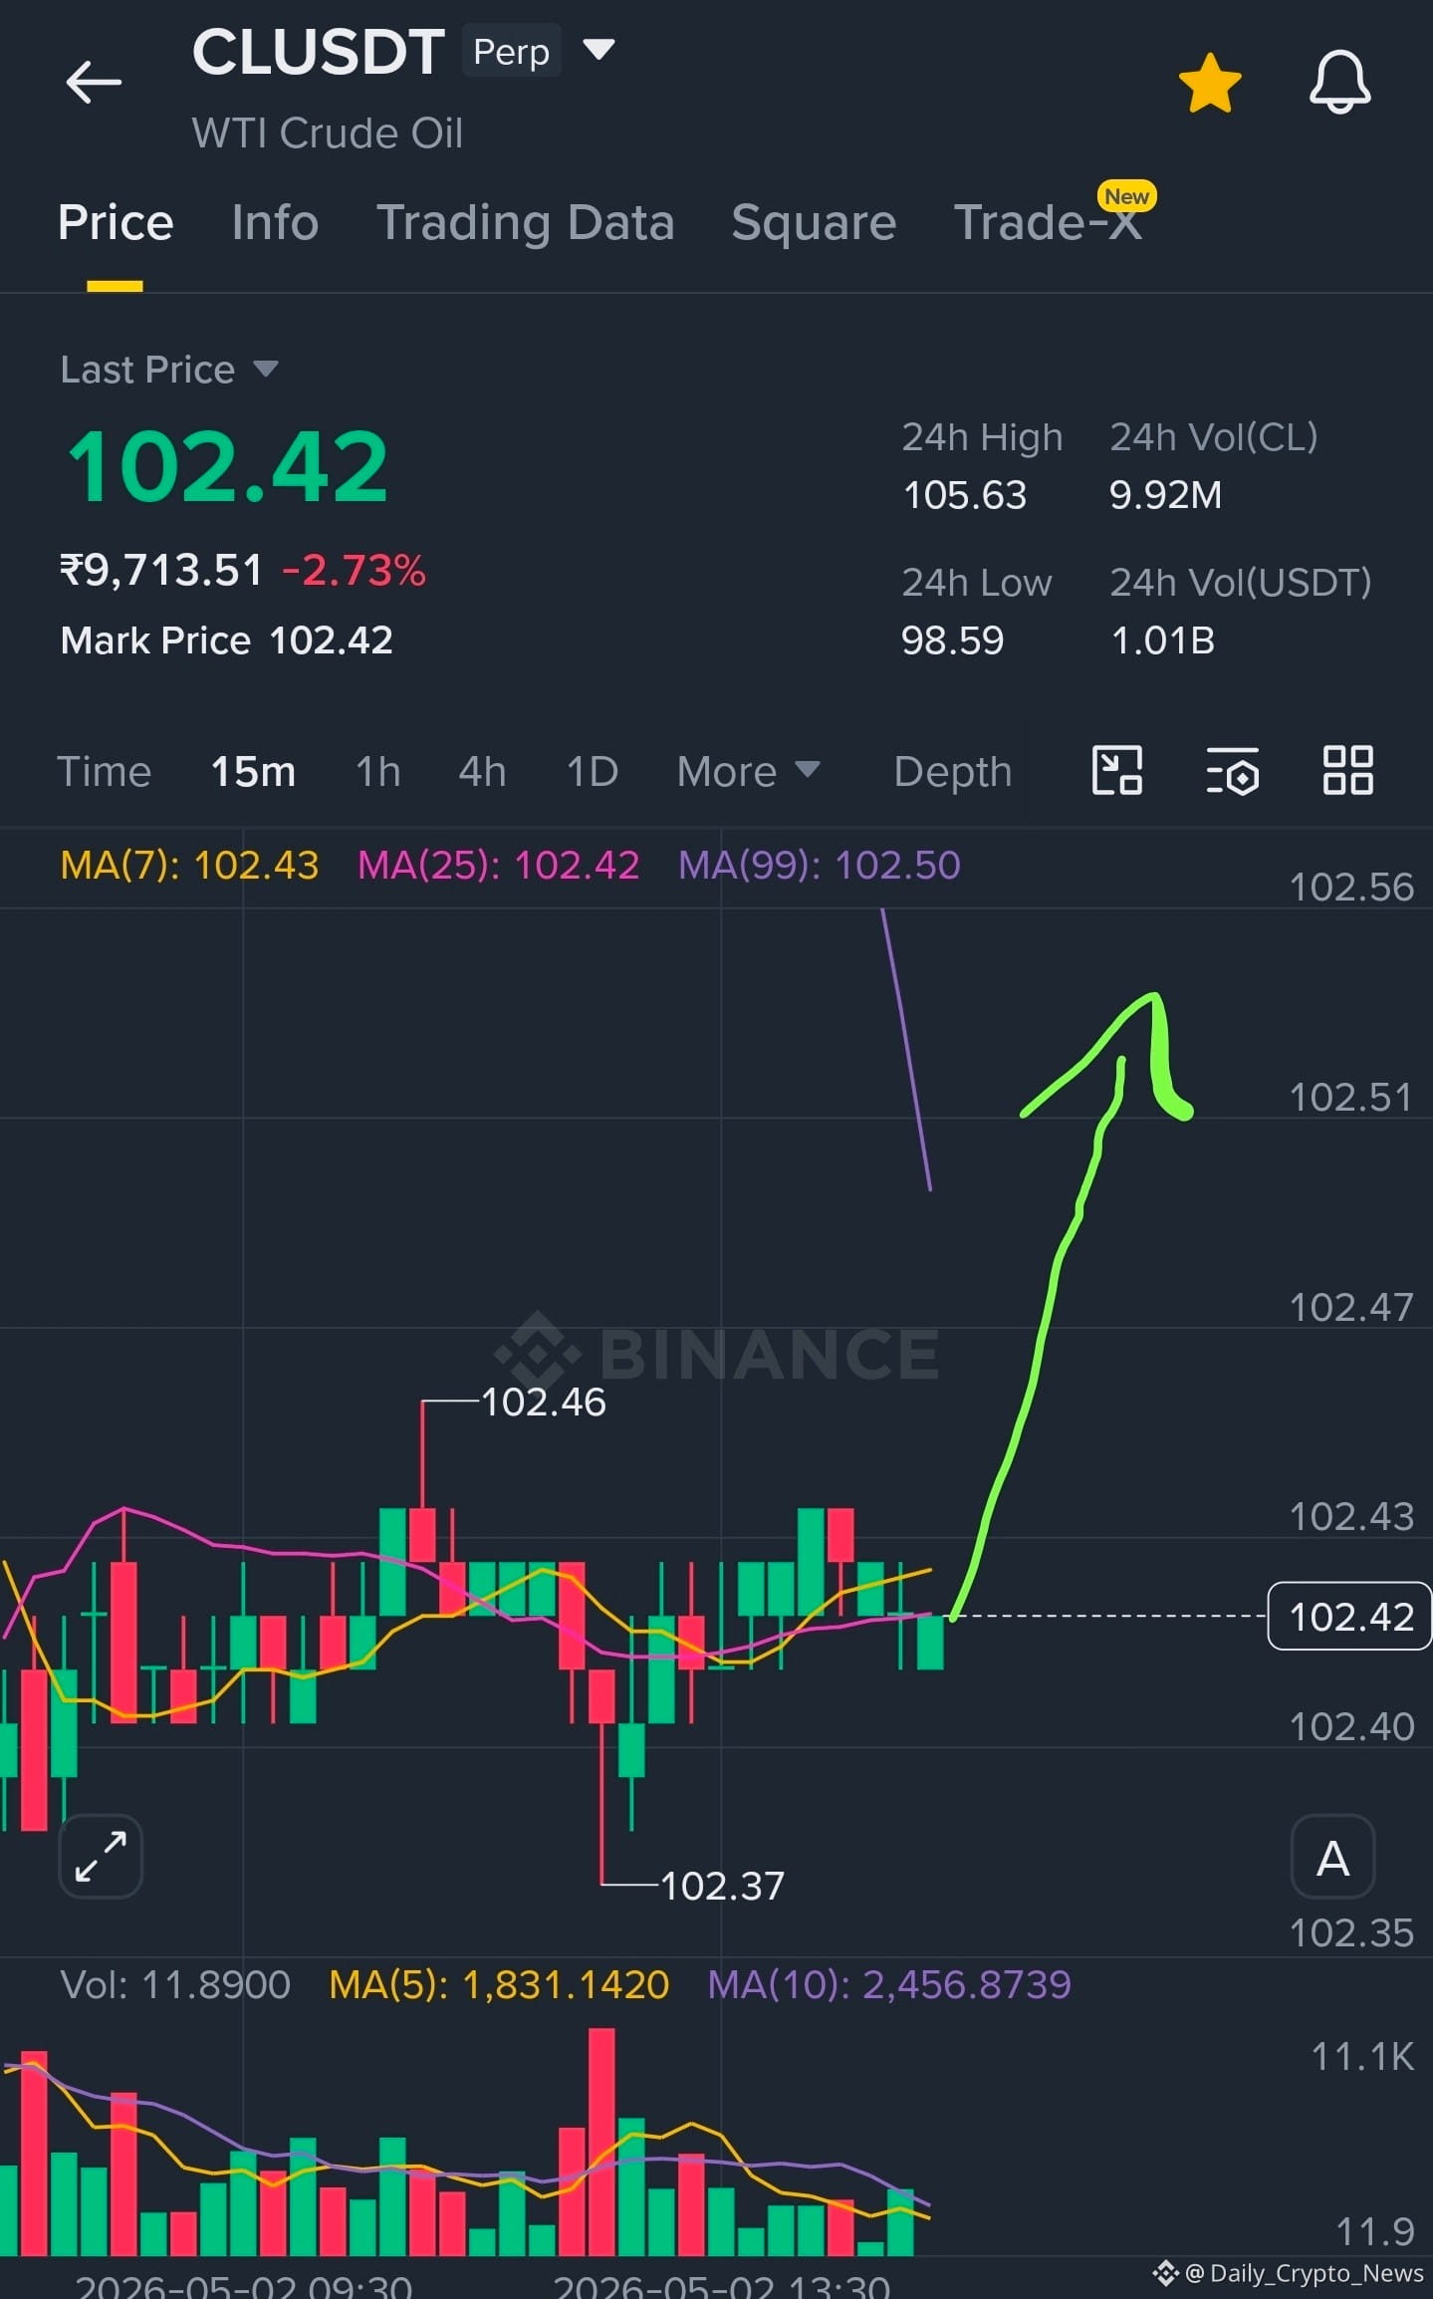Open the Square tab
Viewport: 1433px width, 2299px height.
814,222
